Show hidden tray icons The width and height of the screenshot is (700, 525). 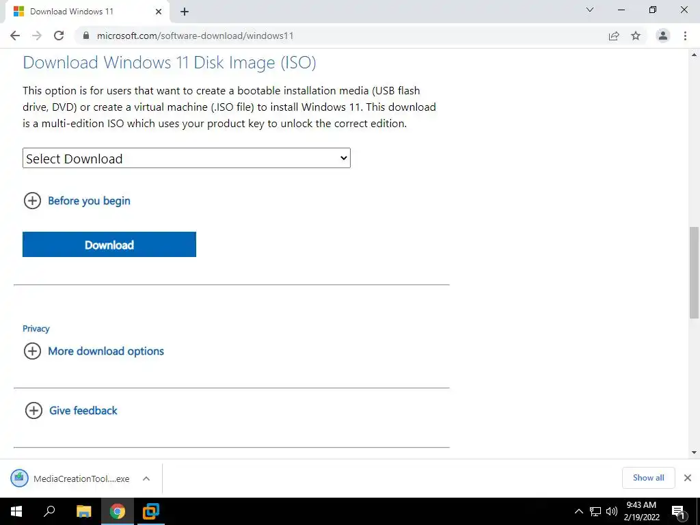click(578, 511)
